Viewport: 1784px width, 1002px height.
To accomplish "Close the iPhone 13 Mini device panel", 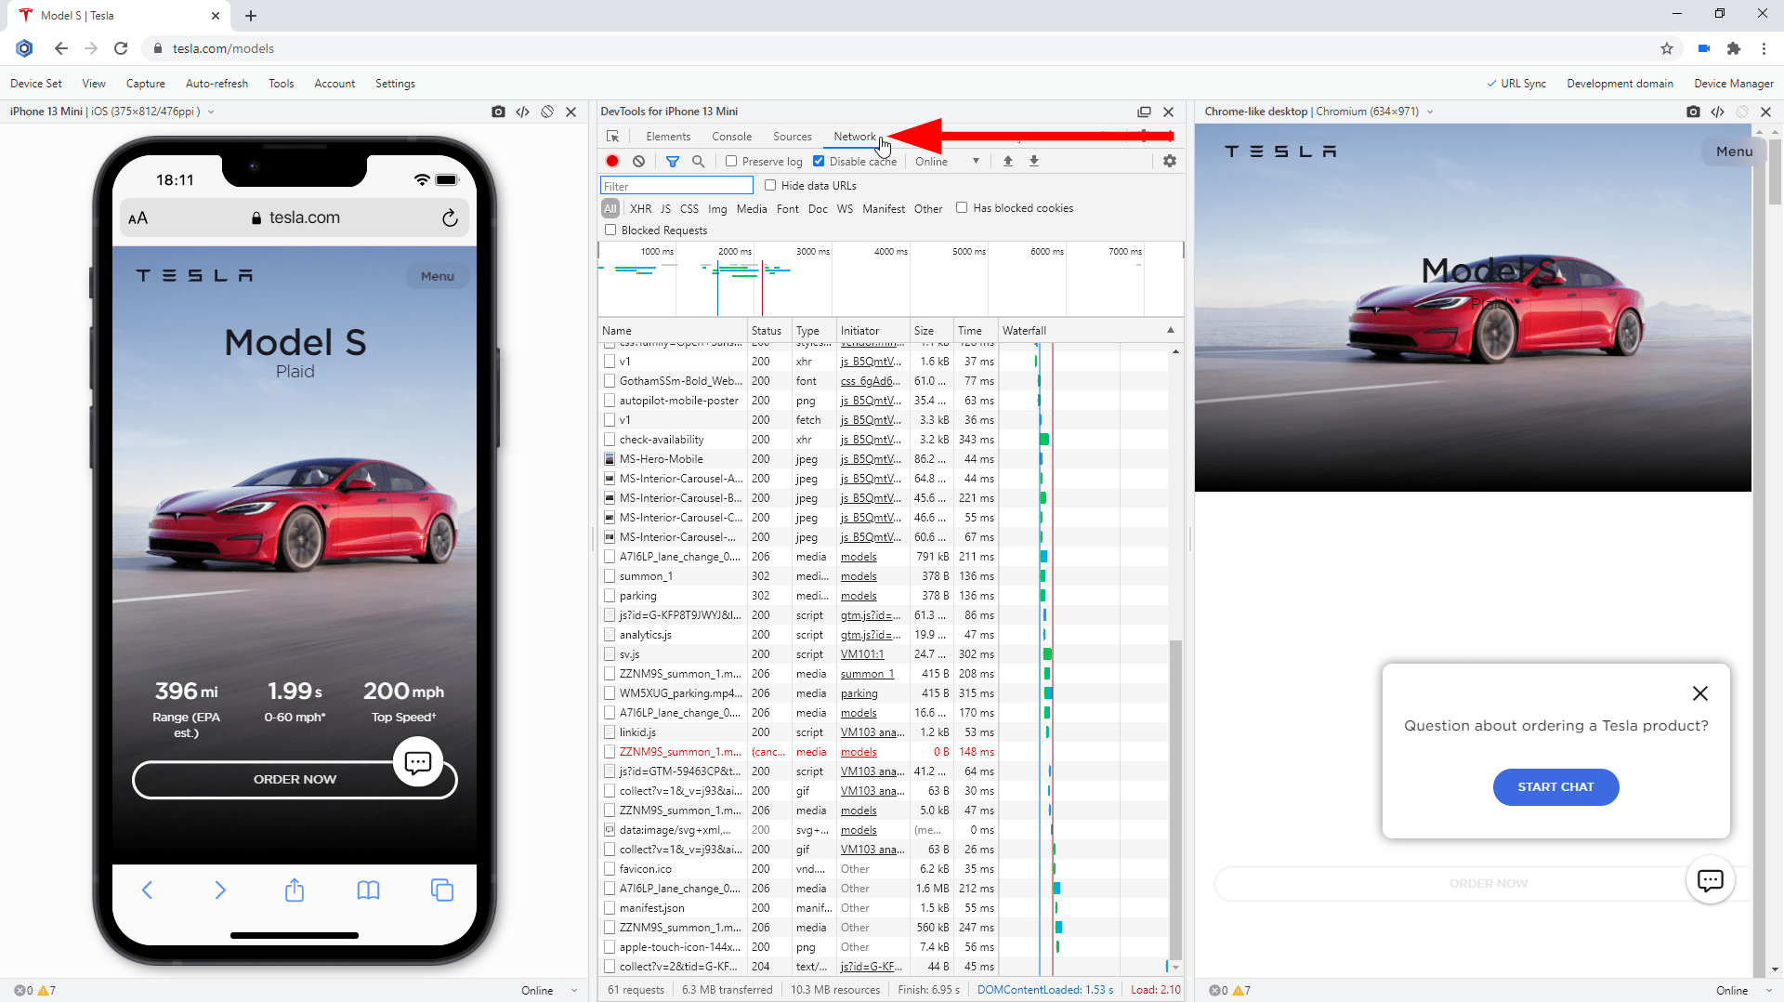I will coord(571,112).
